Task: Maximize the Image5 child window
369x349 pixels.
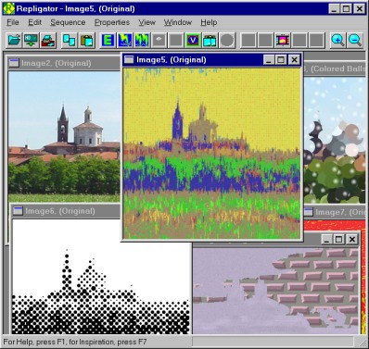Action: (281, 60)
